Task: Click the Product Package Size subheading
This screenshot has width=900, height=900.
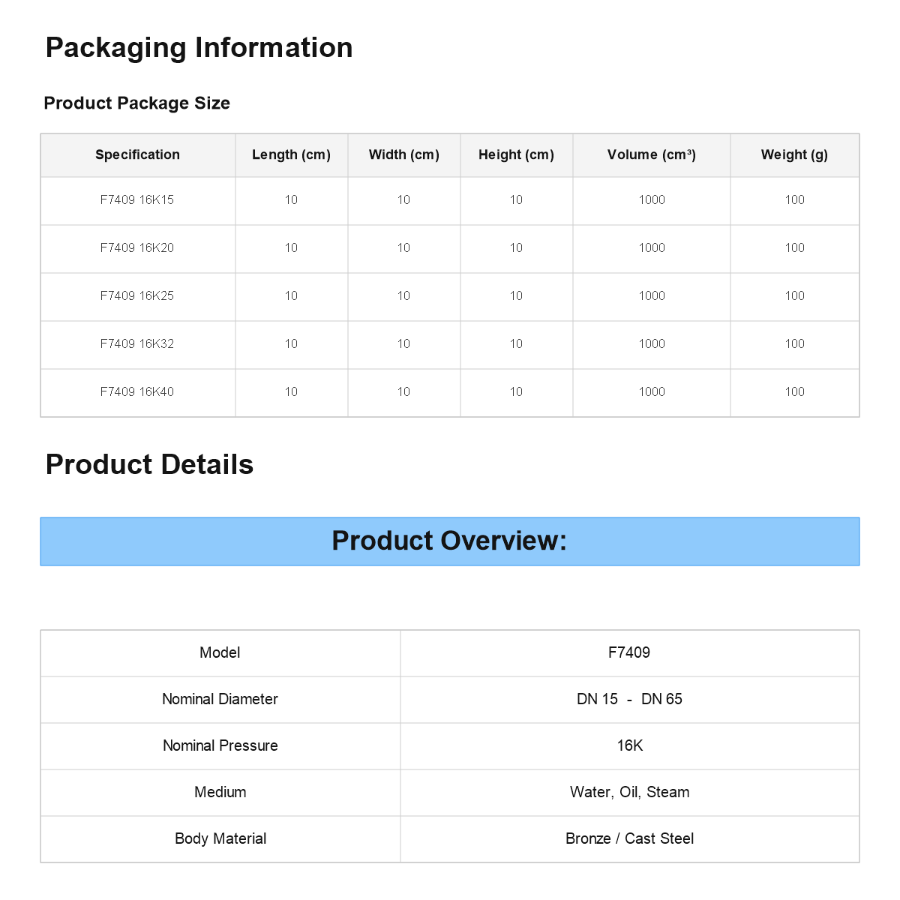Action: point(137,103)
